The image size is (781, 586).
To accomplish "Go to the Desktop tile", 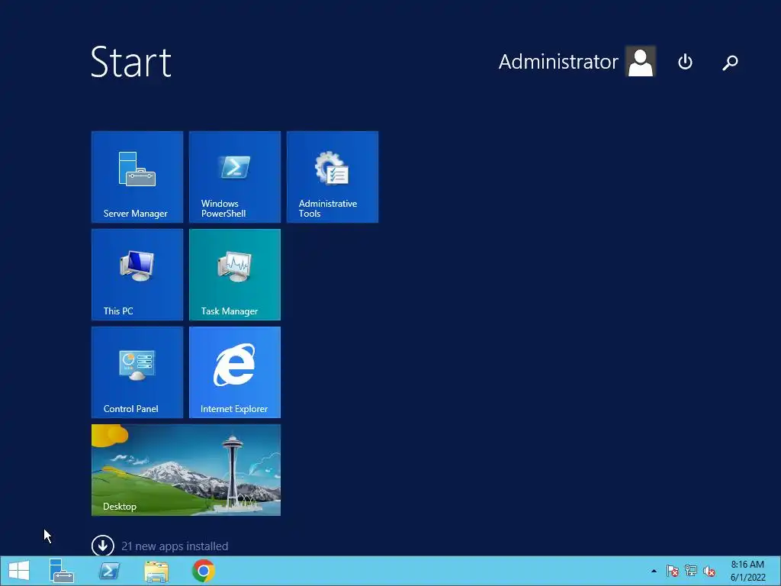I will [x=186, y=470].
